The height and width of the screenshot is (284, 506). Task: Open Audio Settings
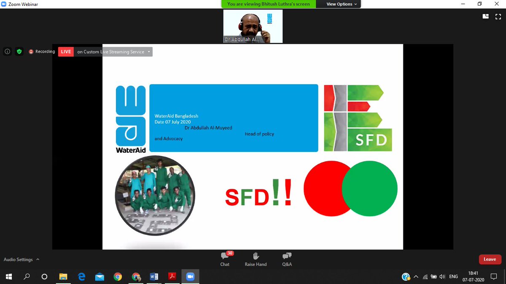[x=18, y=260]
